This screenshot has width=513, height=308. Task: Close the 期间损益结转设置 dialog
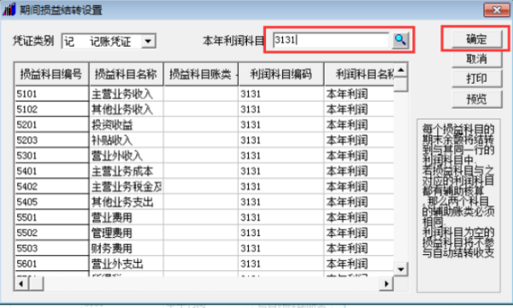click(x=496, y=9)
